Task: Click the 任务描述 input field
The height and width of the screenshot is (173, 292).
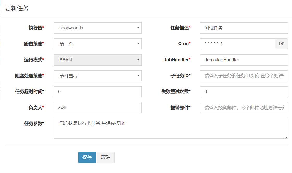Action: click(244, 28)
